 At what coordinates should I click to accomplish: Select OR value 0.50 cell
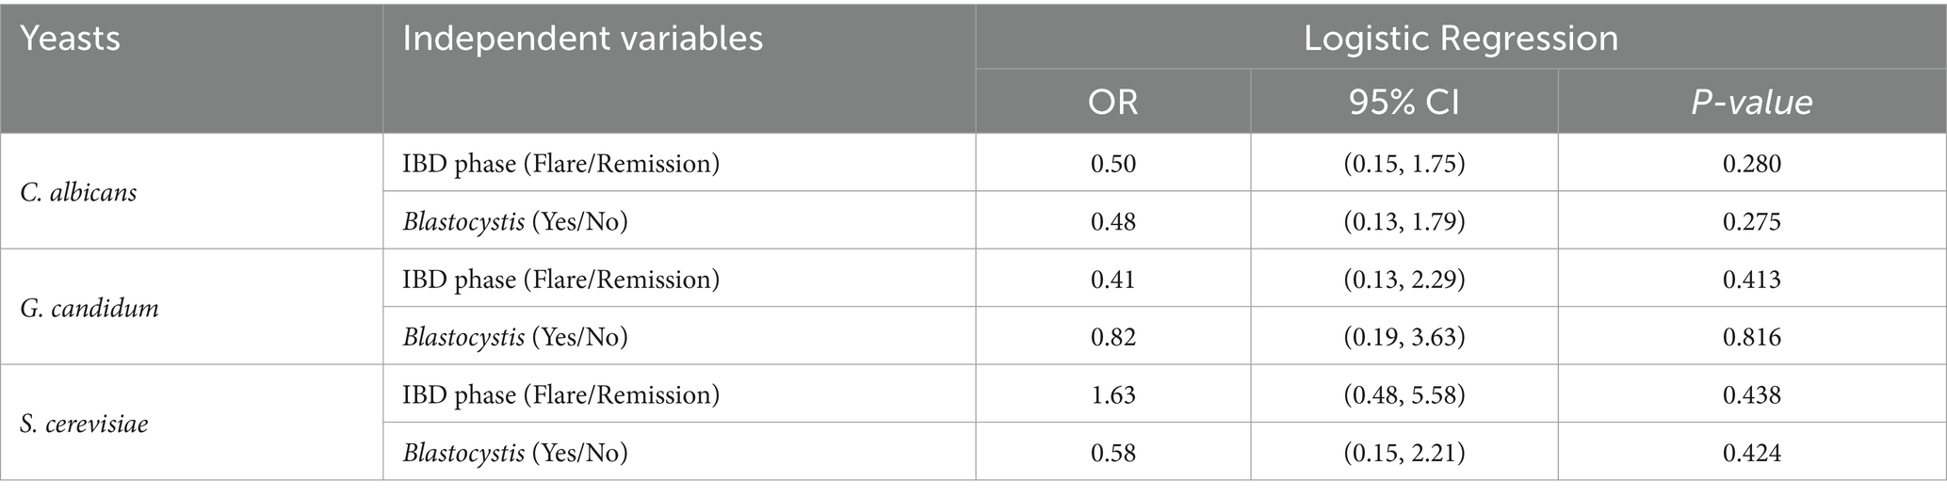click(1112, 164)
